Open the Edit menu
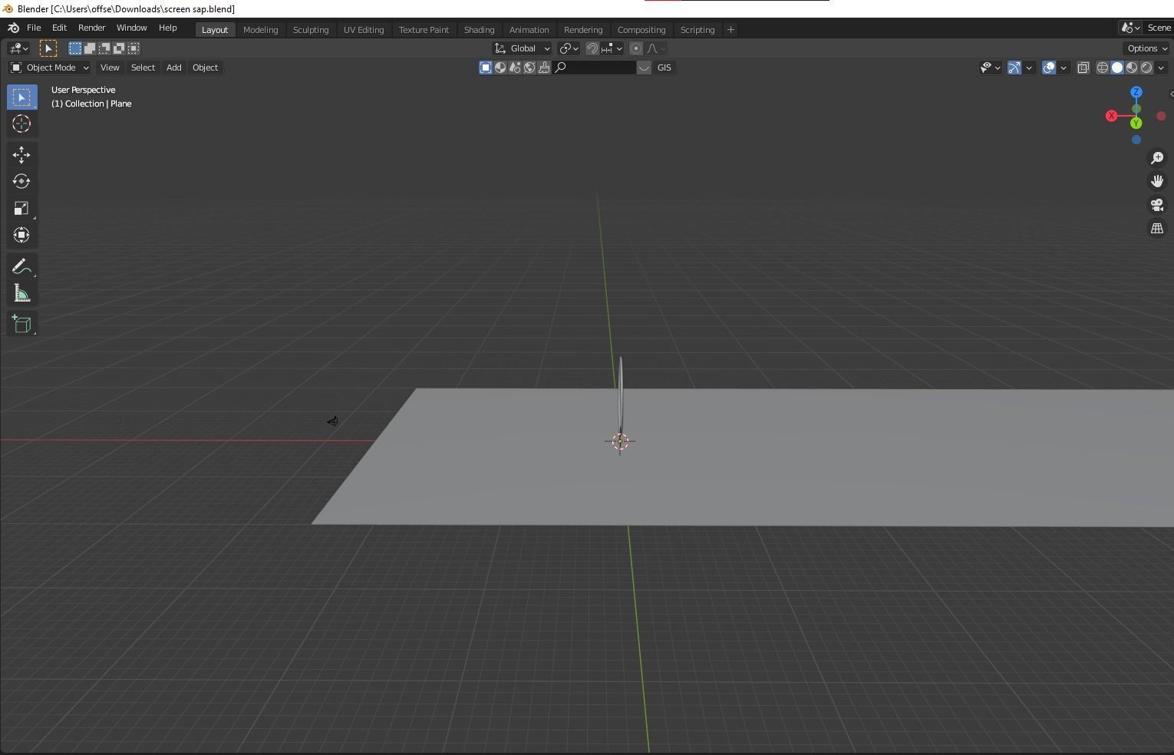This screenshot has height=755, width=1174. [x=59, y=28]
